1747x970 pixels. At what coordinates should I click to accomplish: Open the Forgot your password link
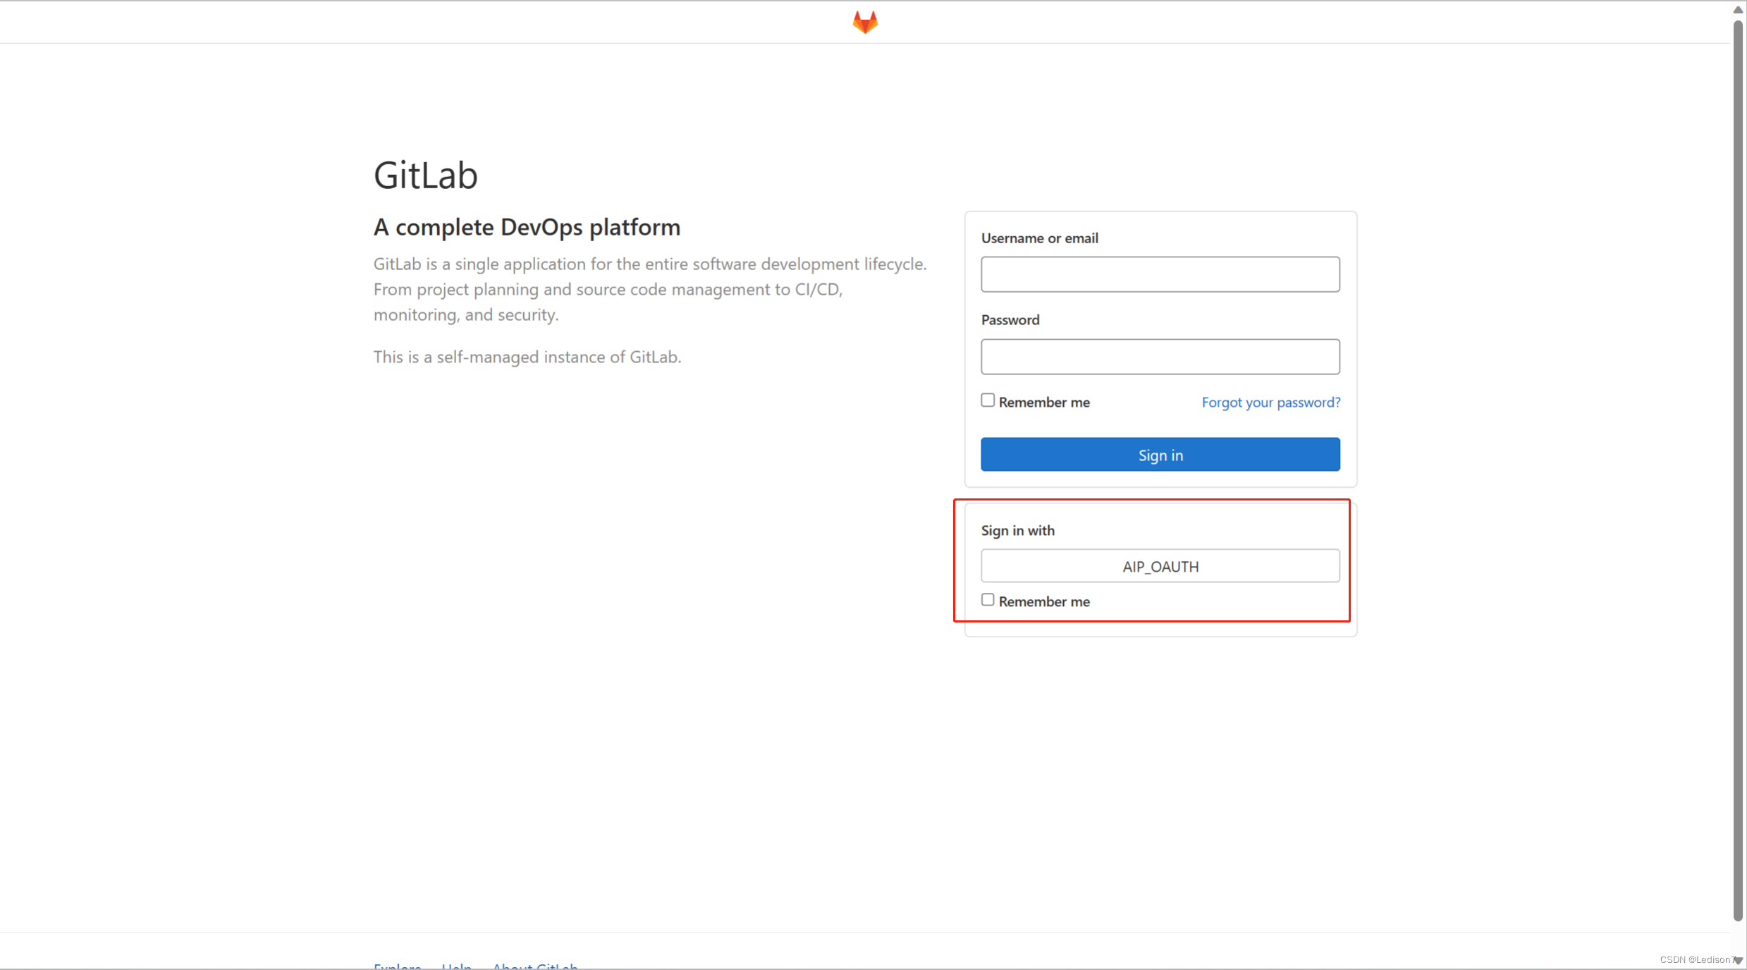tap(1270, 402)
